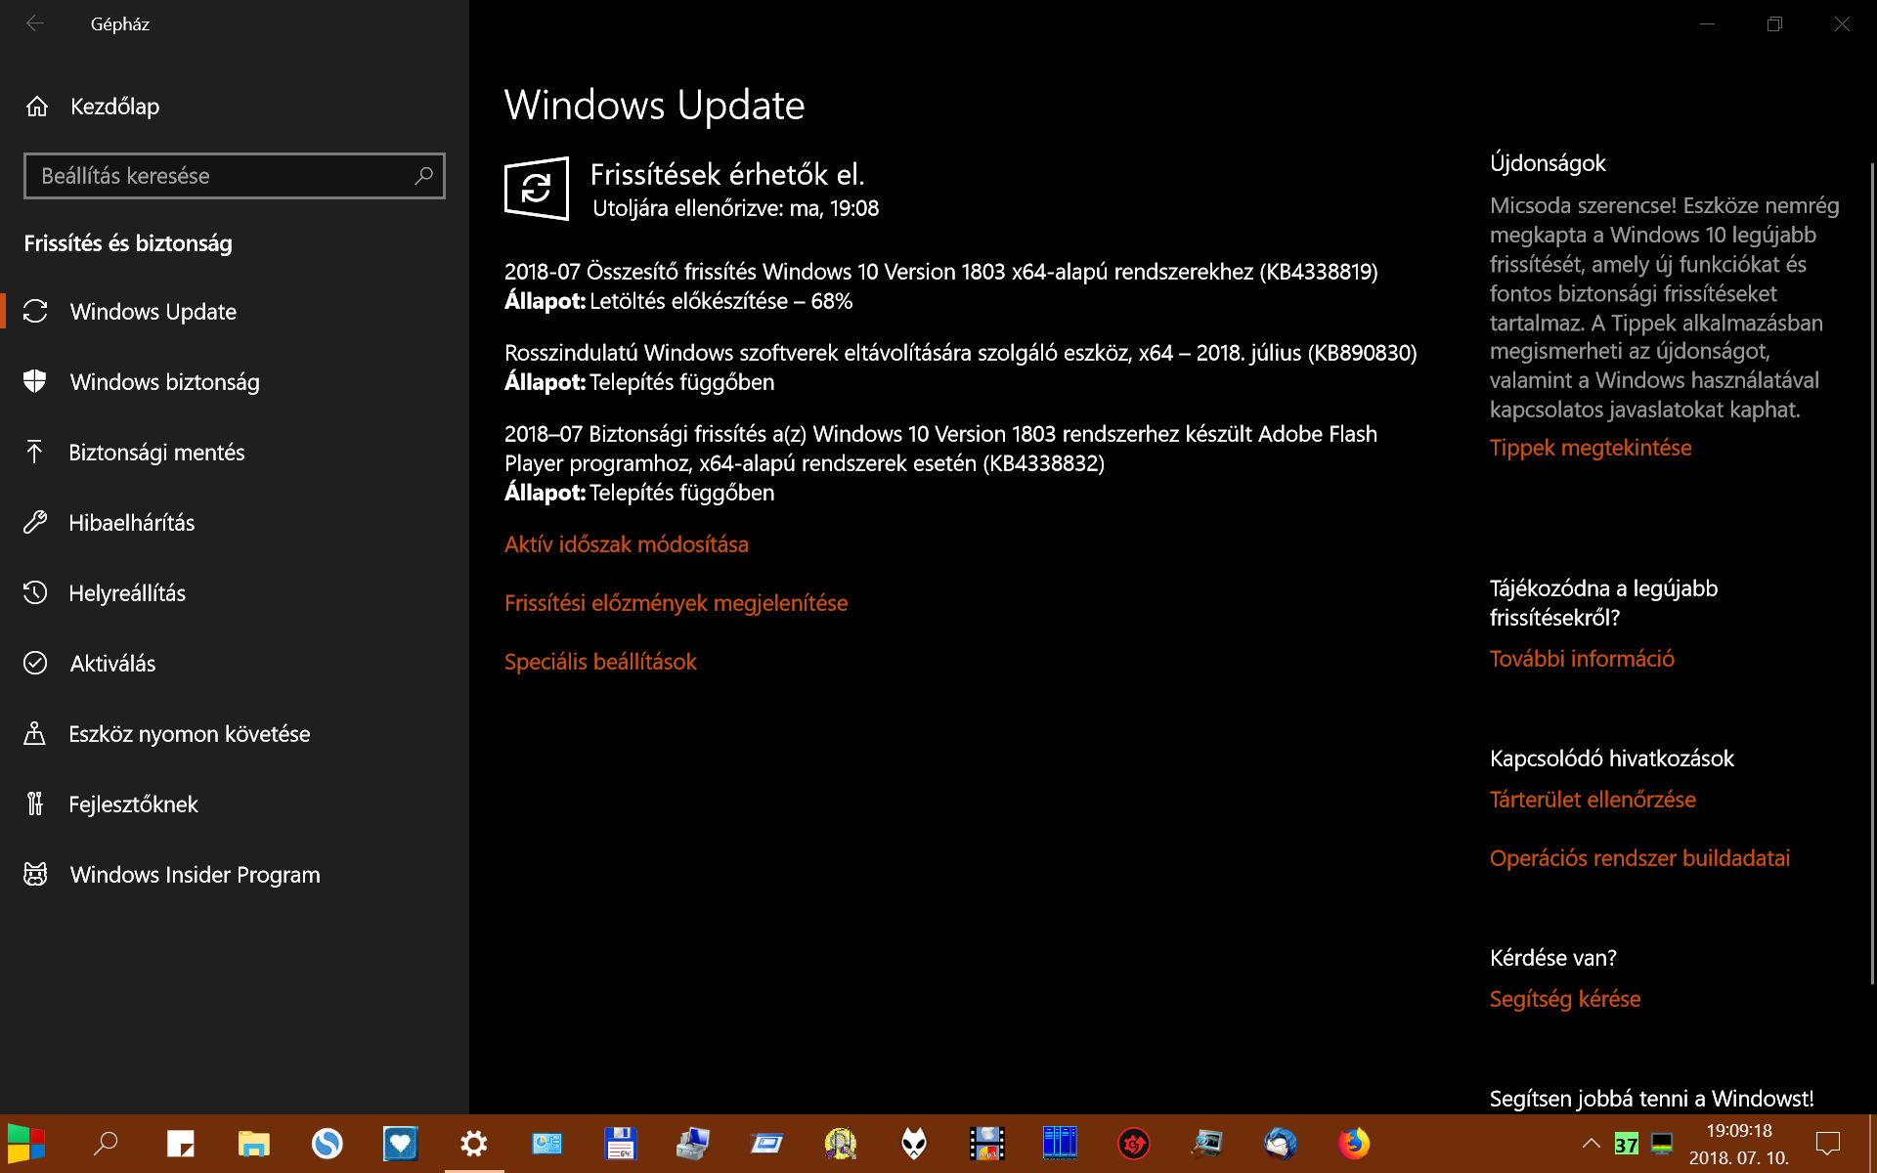Open the blue bookshelf app on taskbar
The width and height of the screenshot is (1877, 1173).
(x=1061, y=1144)
